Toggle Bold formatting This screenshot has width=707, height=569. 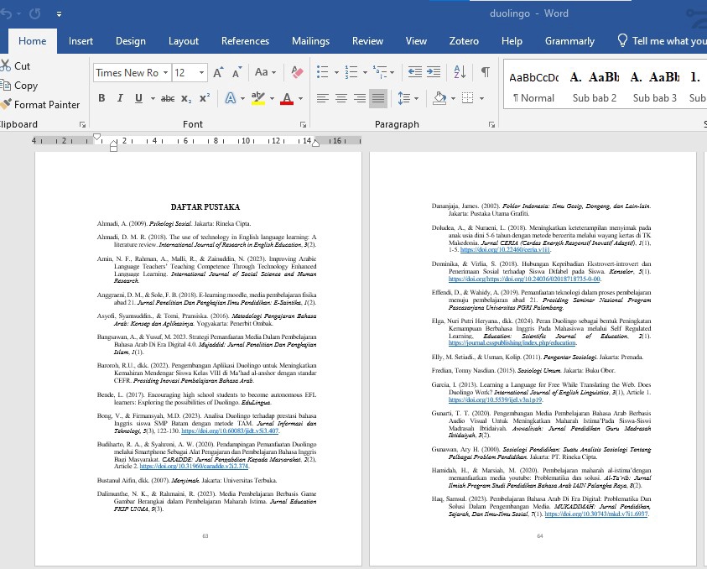tap(102, 98)
